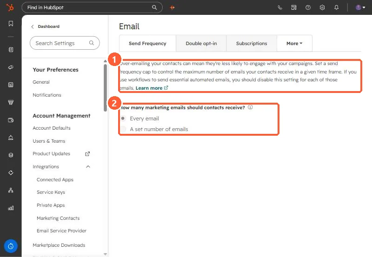Switch to the Send Frequency tab
Image resolution: width=372 pixels, height=257 pixels.
coord(147,43)
